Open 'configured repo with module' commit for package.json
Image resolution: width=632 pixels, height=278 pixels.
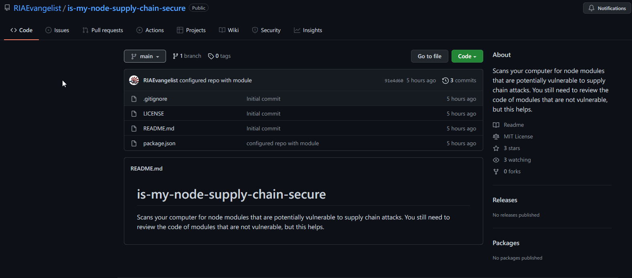click(x=283, y=143)
